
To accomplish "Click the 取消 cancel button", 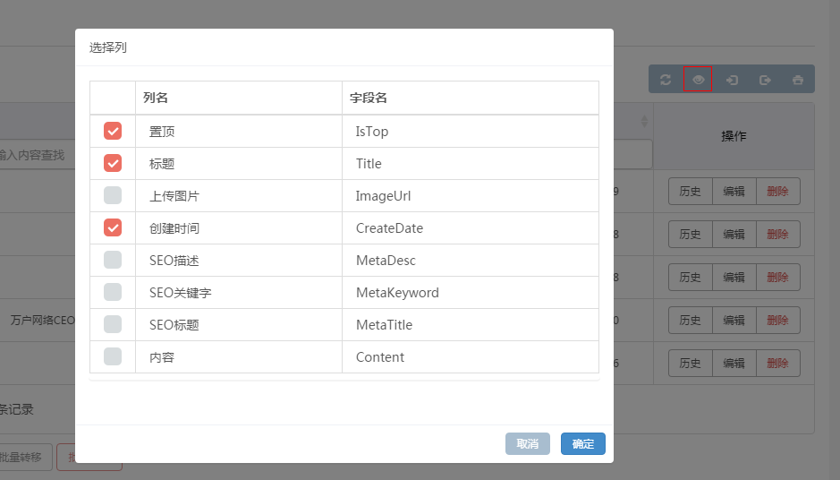I will (x=528, y=443).
